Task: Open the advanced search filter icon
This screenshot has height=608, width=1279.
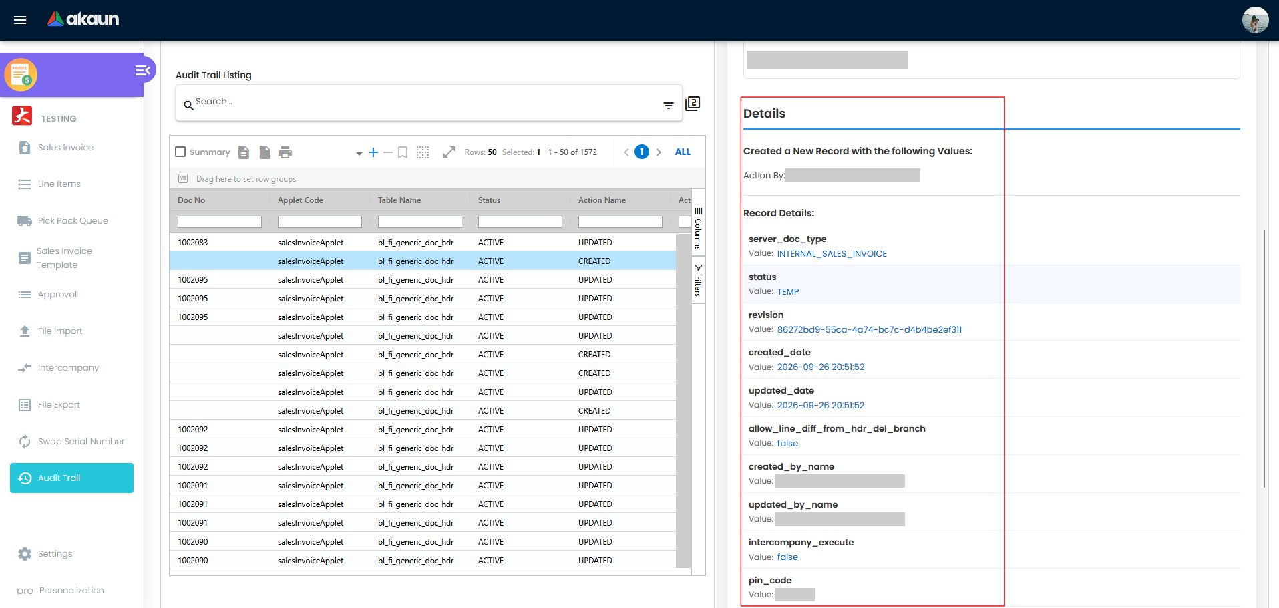Action: click(668, 105)
